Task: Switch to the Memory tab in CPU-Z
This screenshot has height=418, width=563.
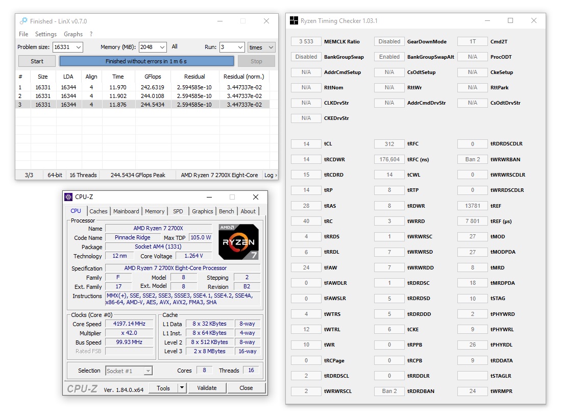Action: point(155,211)
